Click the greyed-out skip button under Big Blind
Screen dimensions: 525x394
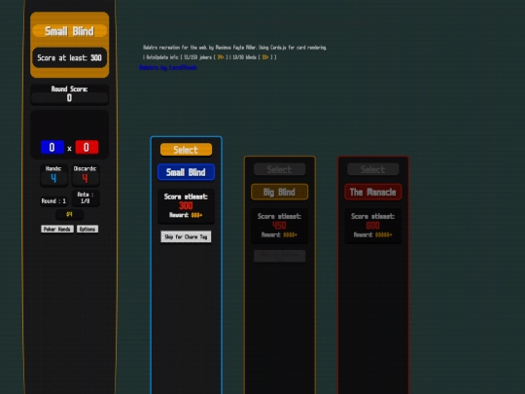279,256
